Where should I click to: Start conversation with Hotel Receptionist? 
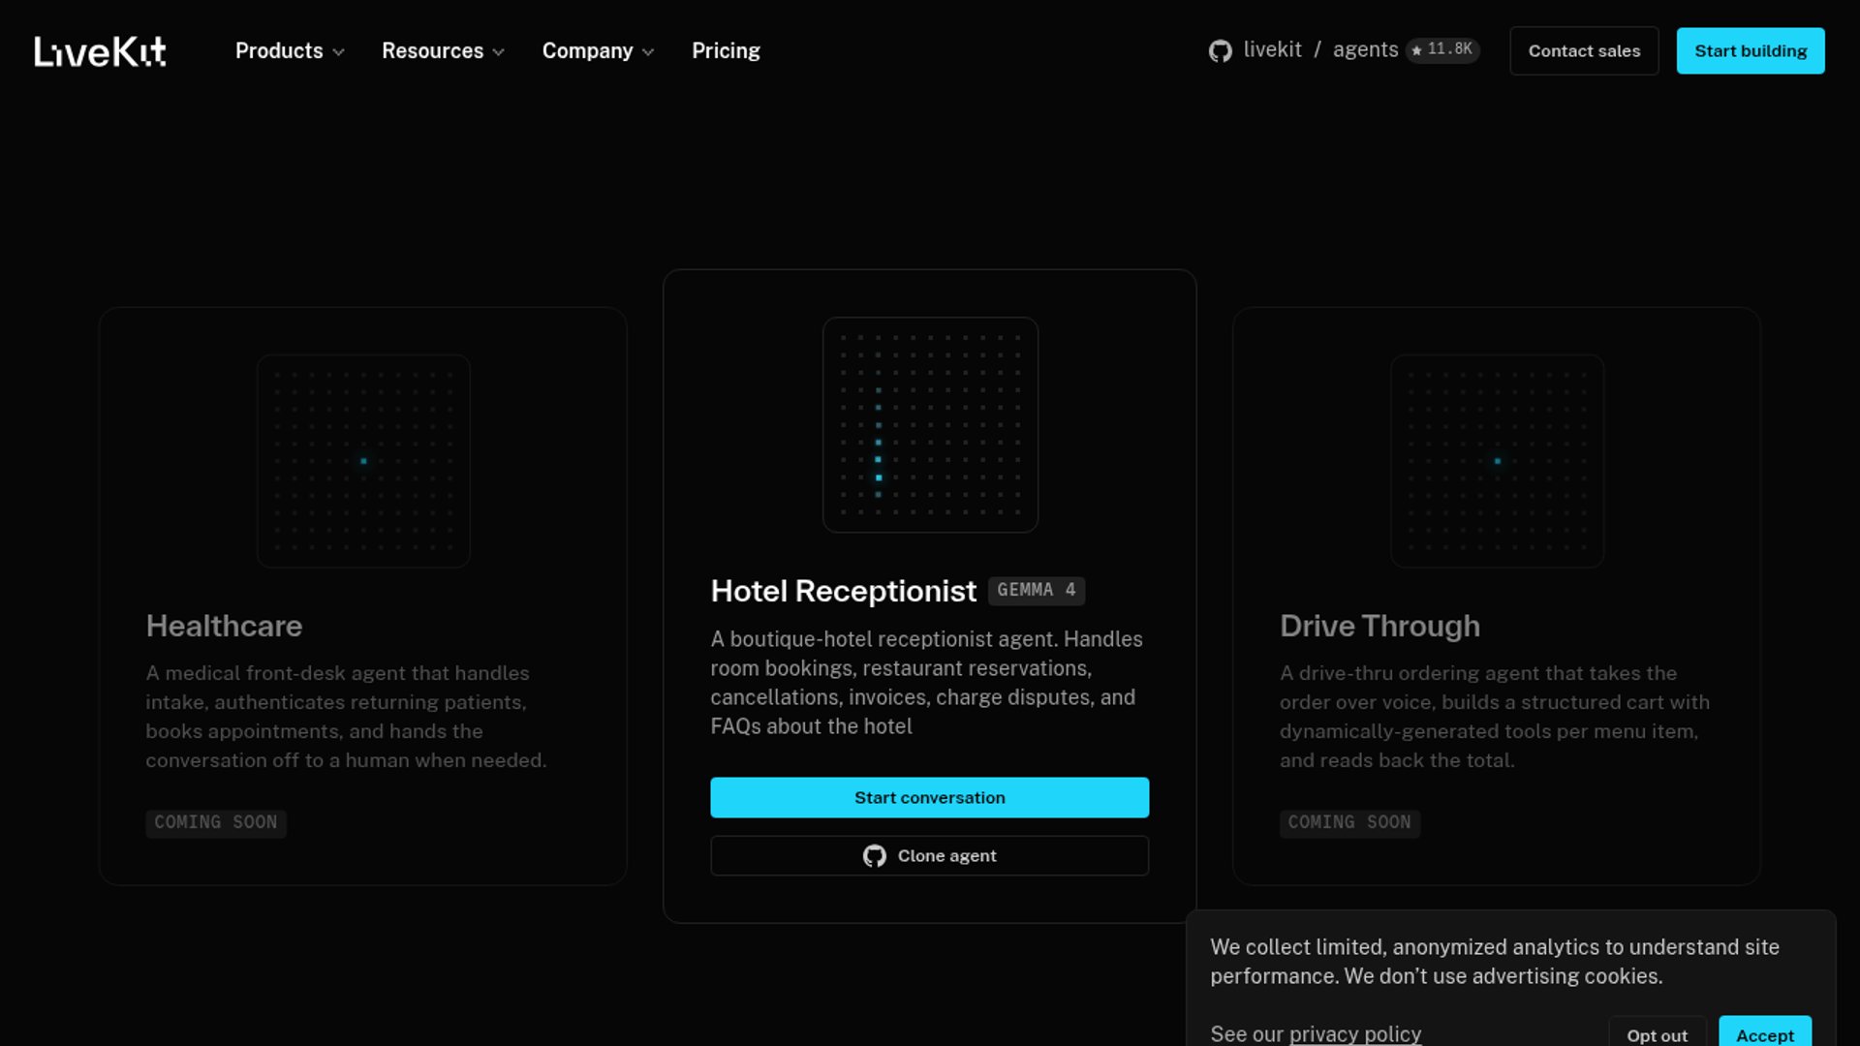pyautogui.click(x=929, y=798)
